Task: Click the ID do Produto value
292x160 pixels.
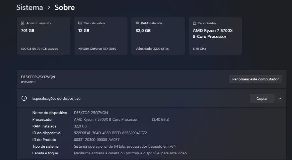Action: [97, 140]
